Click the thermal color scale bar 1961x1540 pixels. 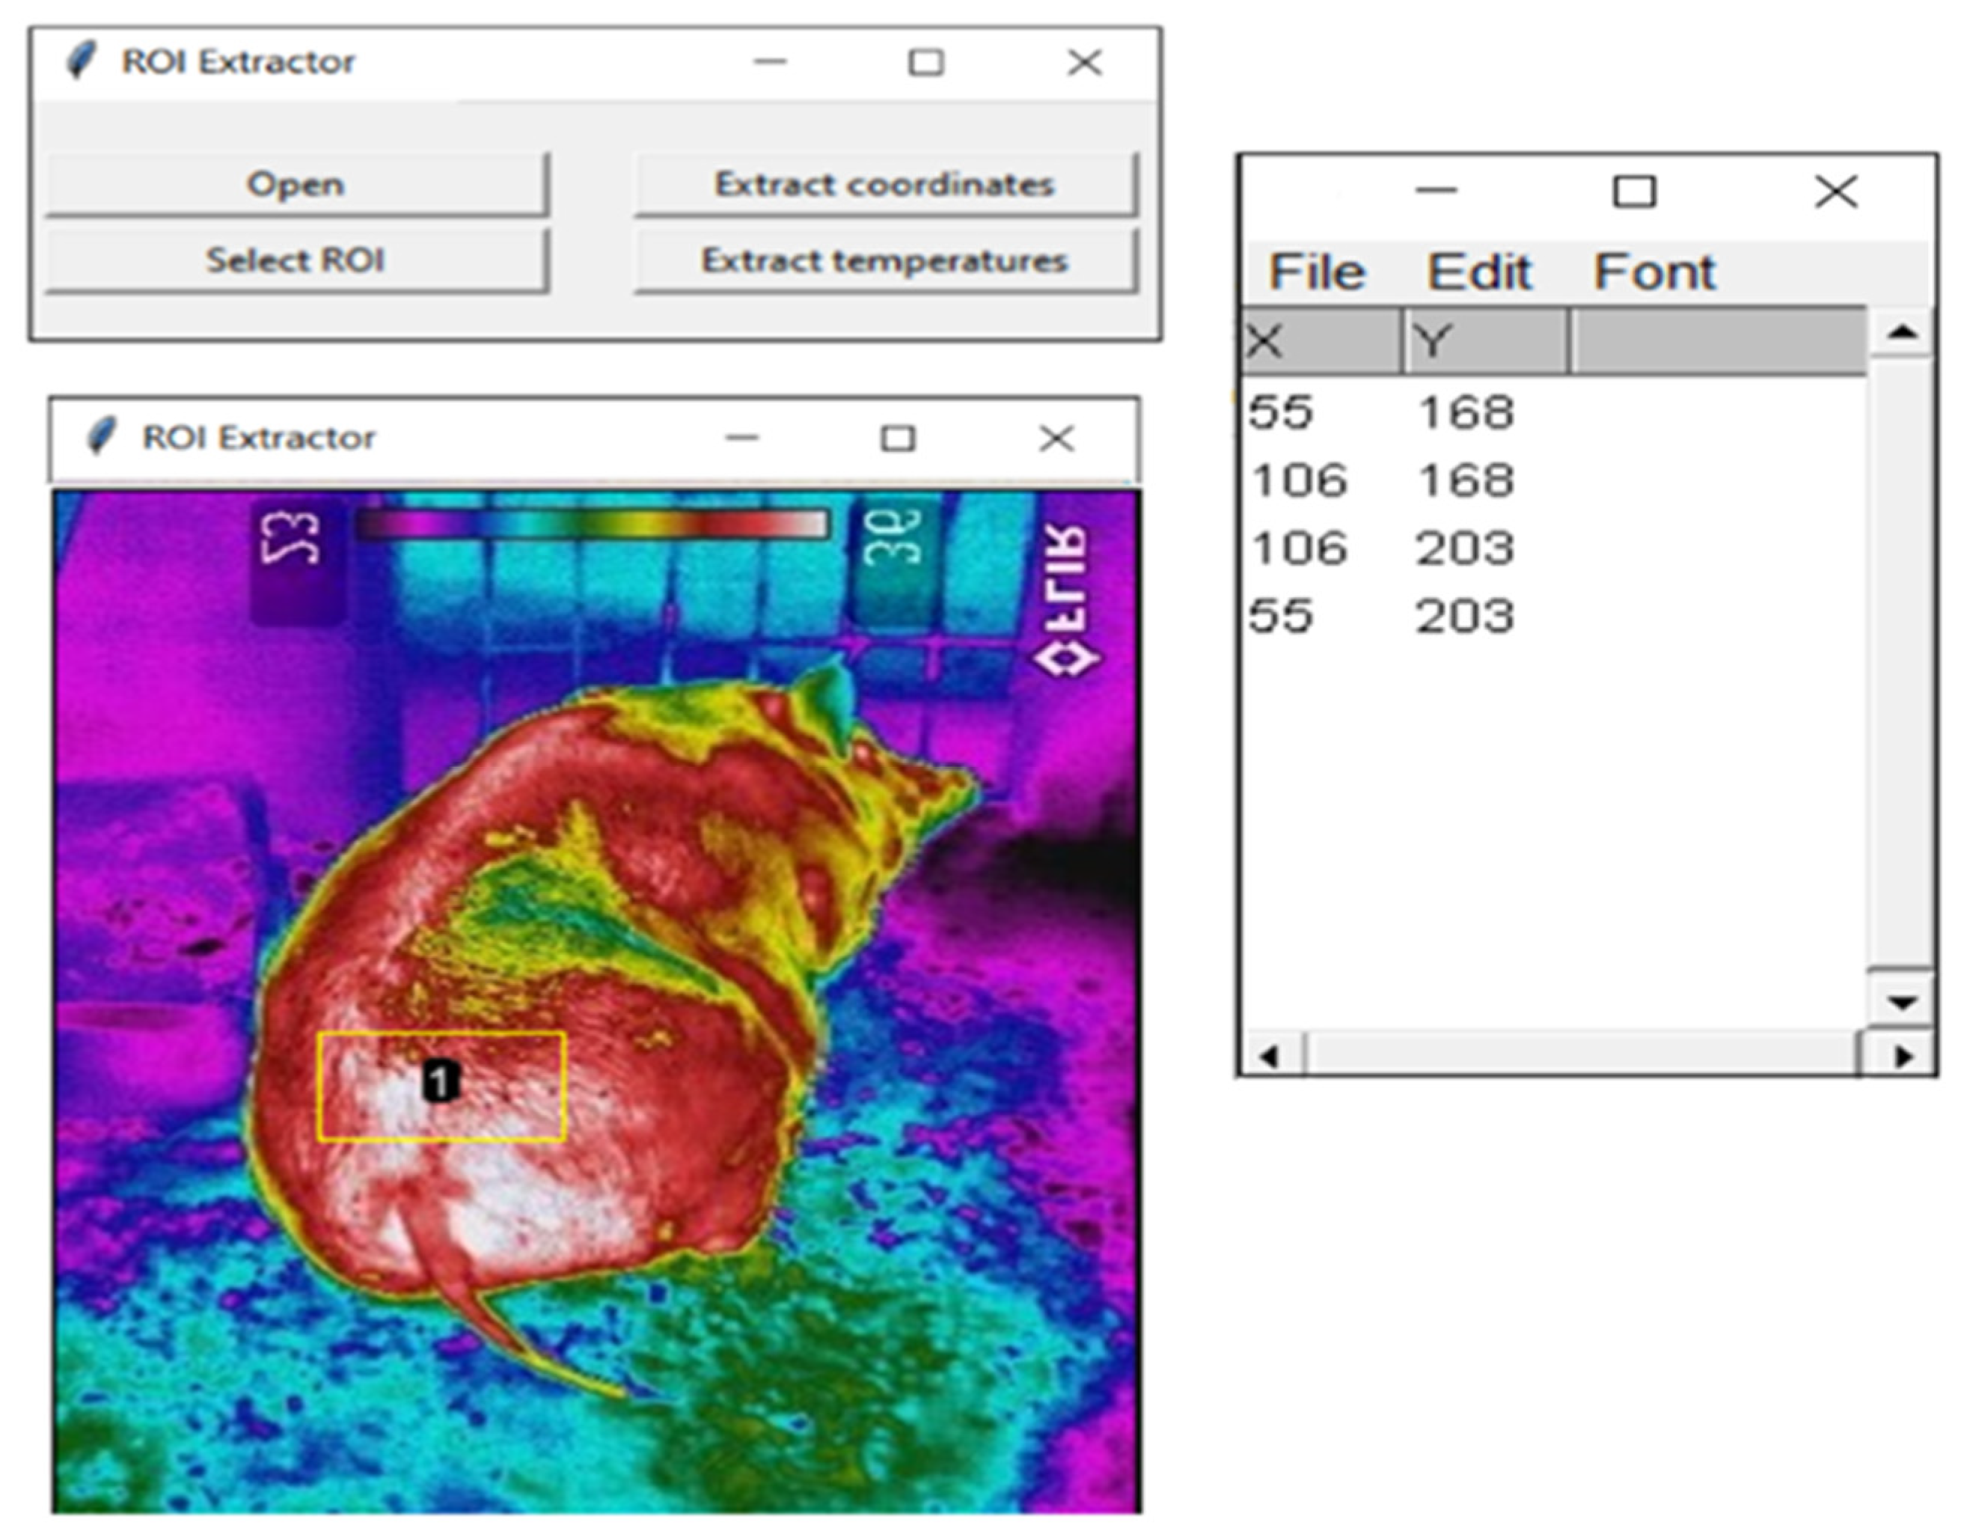pos(593,525)
